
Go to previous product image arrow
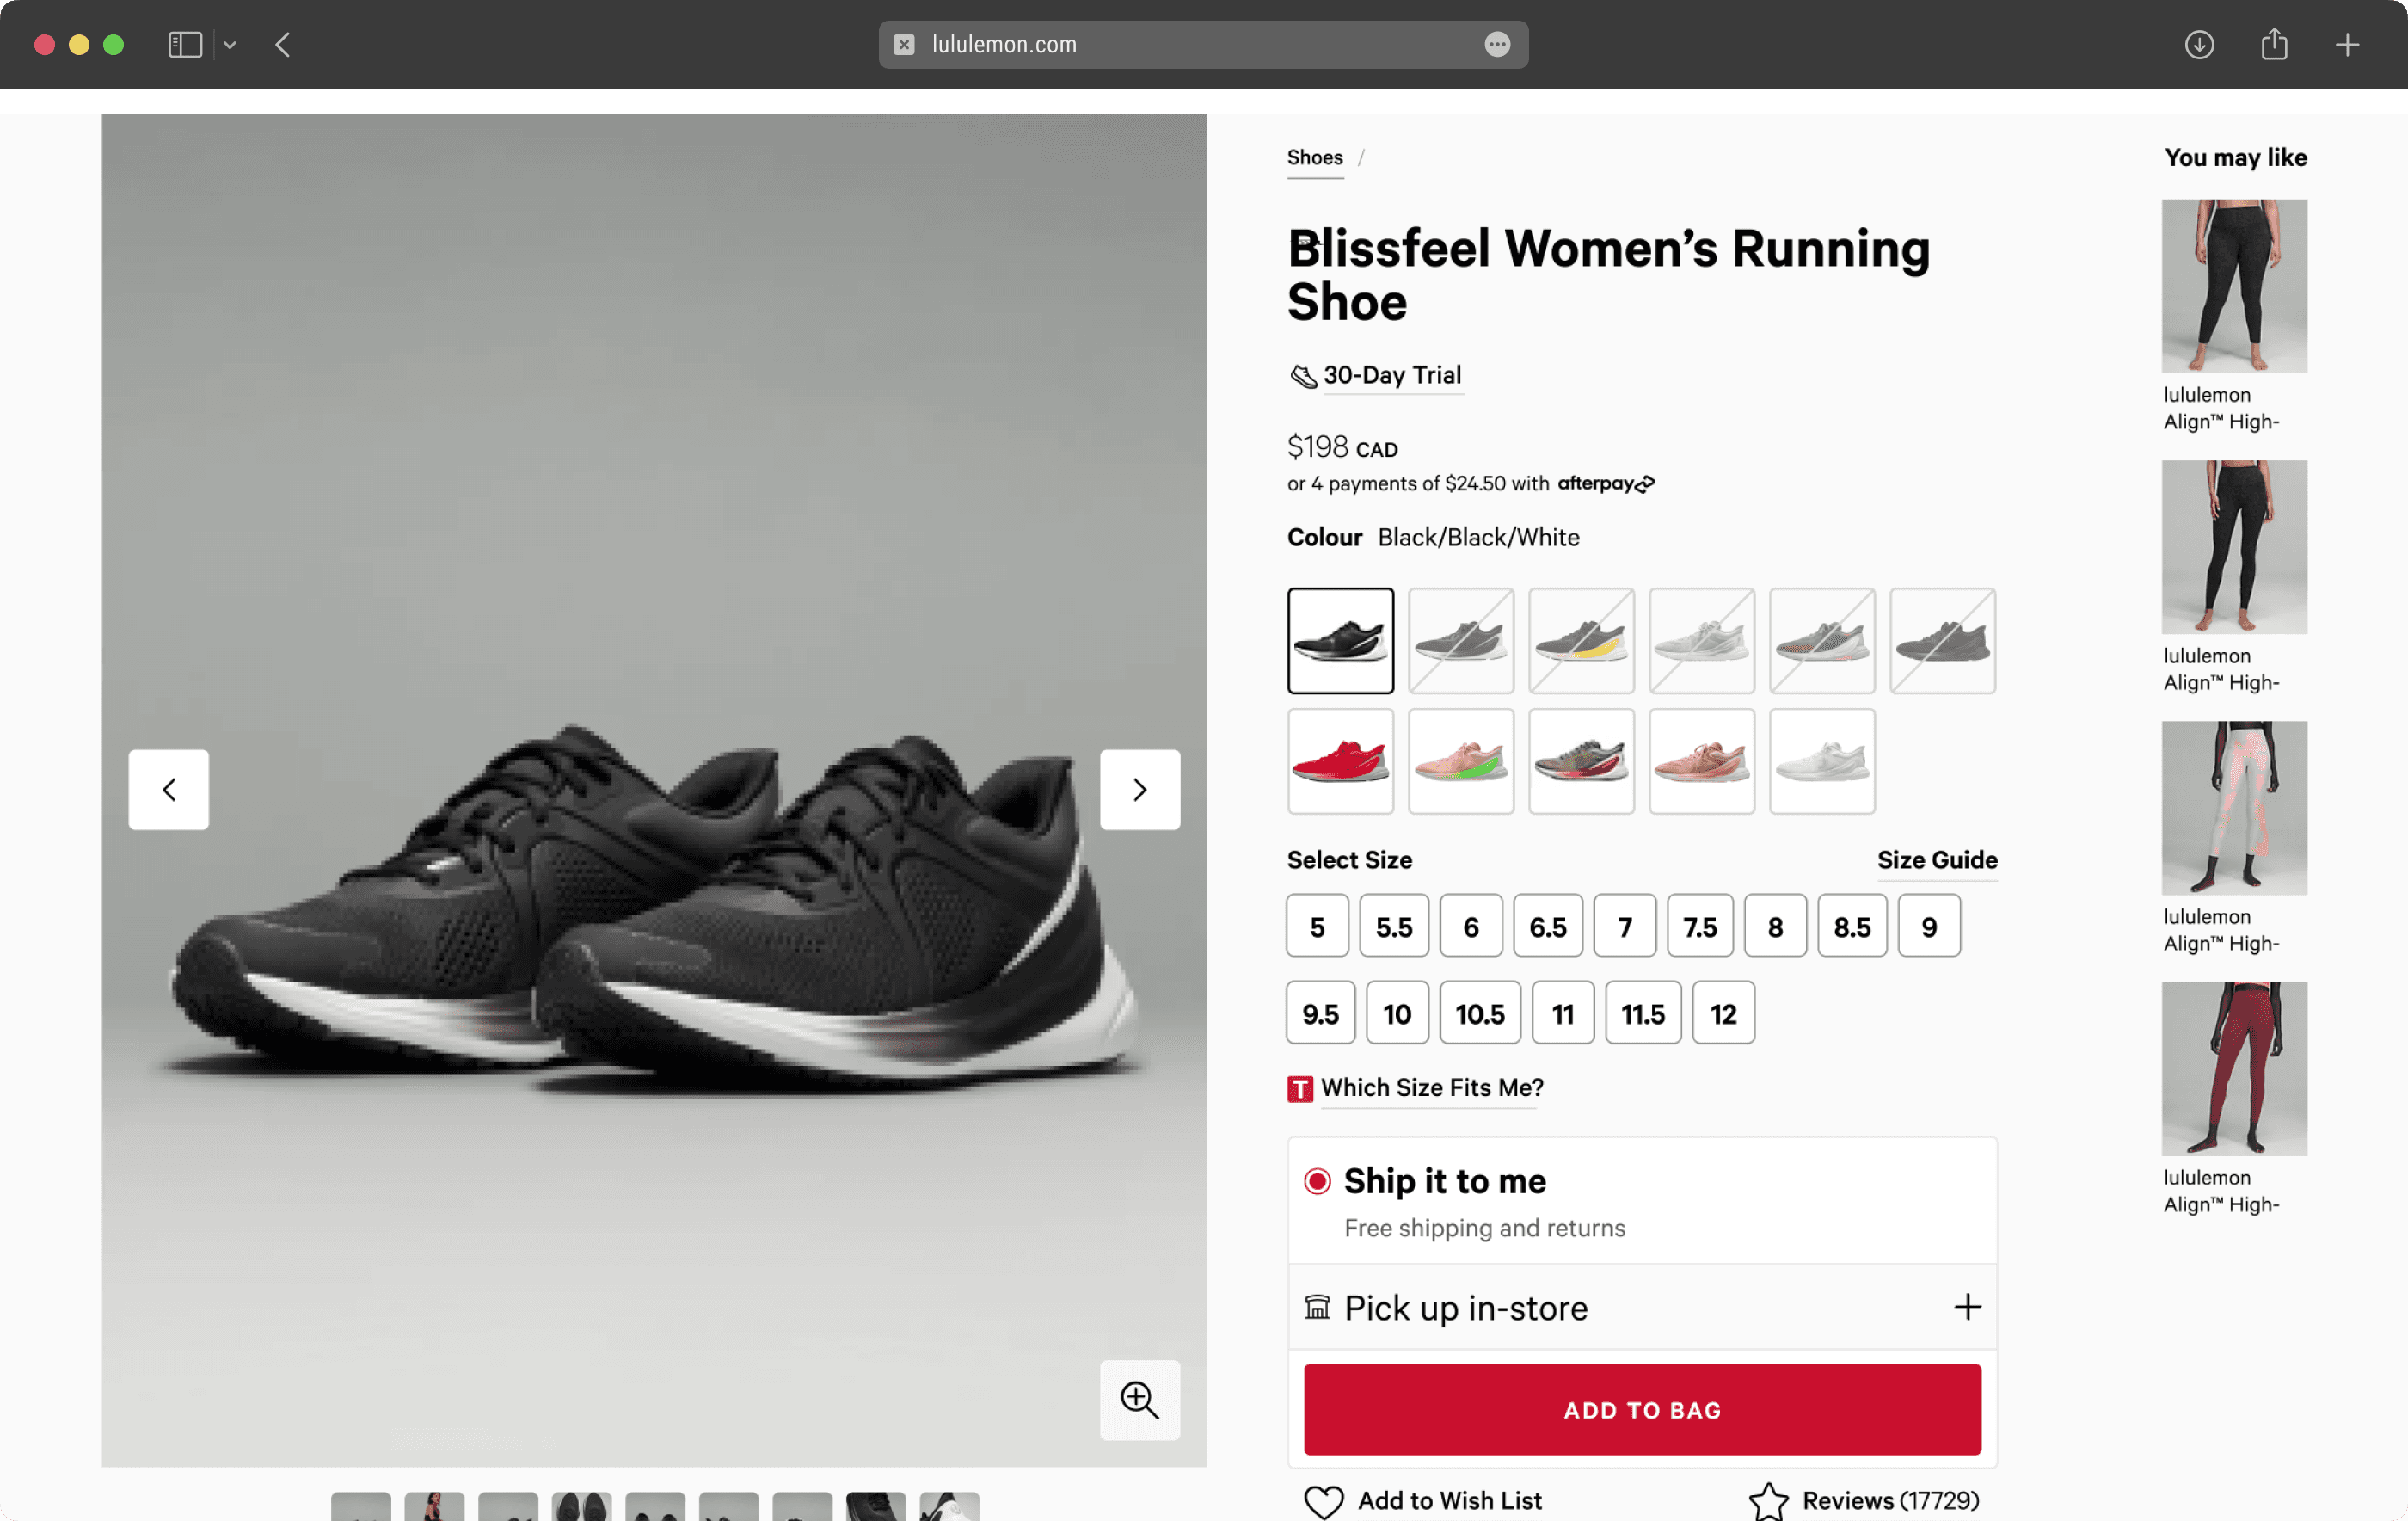click(169, 790)
